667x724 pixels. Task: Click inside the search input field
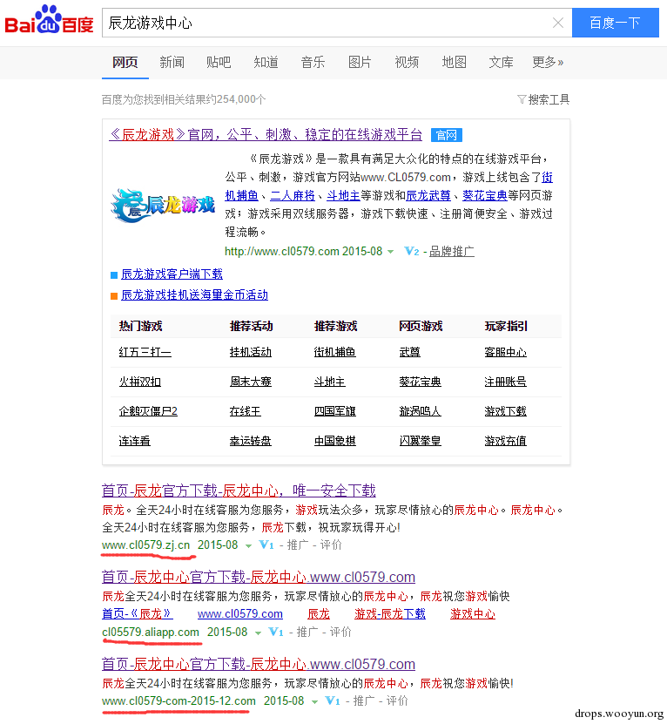tap(326, 23)
